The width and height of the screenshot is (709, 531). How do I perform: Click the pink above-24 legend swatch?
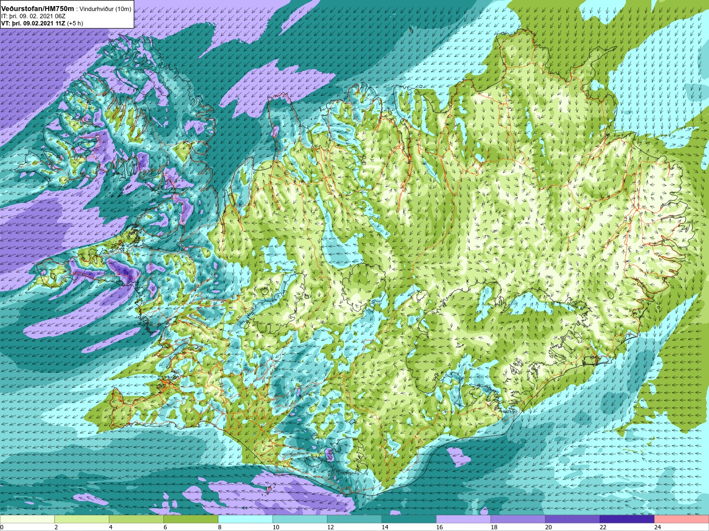(682, 519)
